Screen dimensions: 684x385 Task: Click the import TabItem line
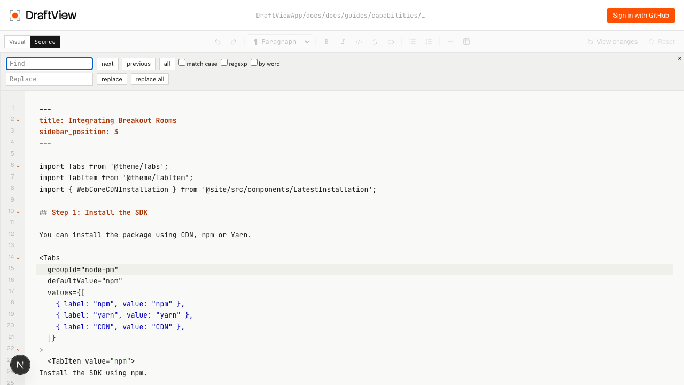click(x=116, y=178)
